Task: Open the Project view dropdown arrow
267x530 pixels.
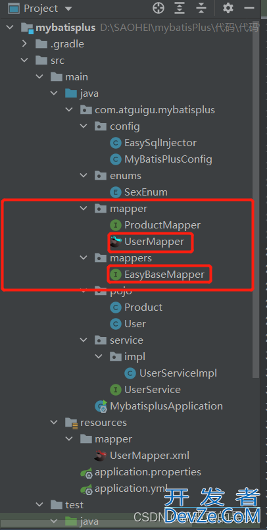Action: pos(68,9)
